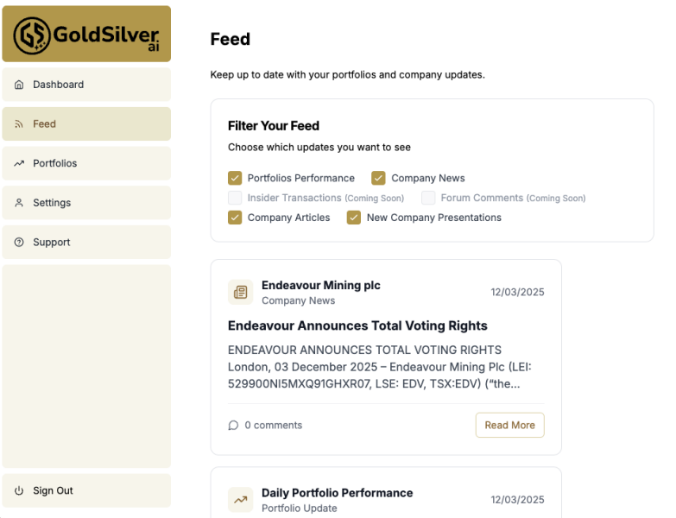This screenshot has width=676, height=518.
Task: Open the Support section
Action: [52, 243]
